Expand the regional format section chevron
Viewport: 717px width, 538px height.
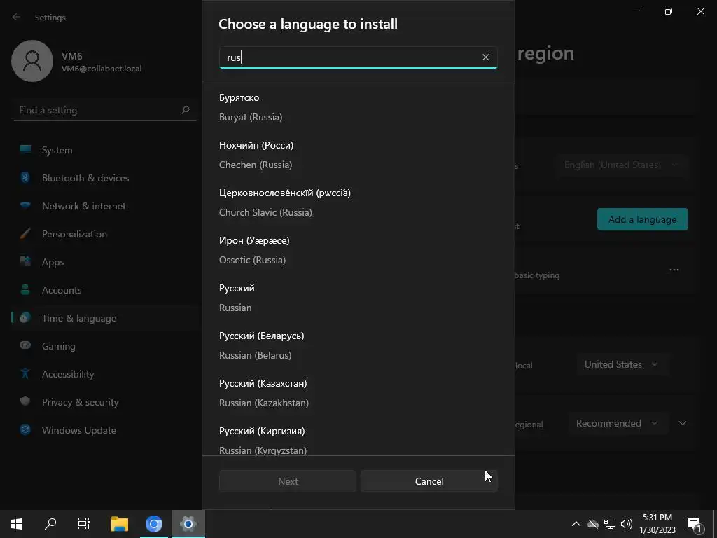point(682,423)
